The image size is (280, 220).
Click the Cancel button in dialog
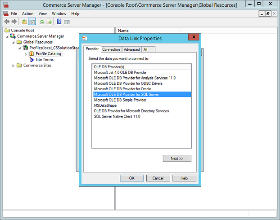[x=158, y=178]
